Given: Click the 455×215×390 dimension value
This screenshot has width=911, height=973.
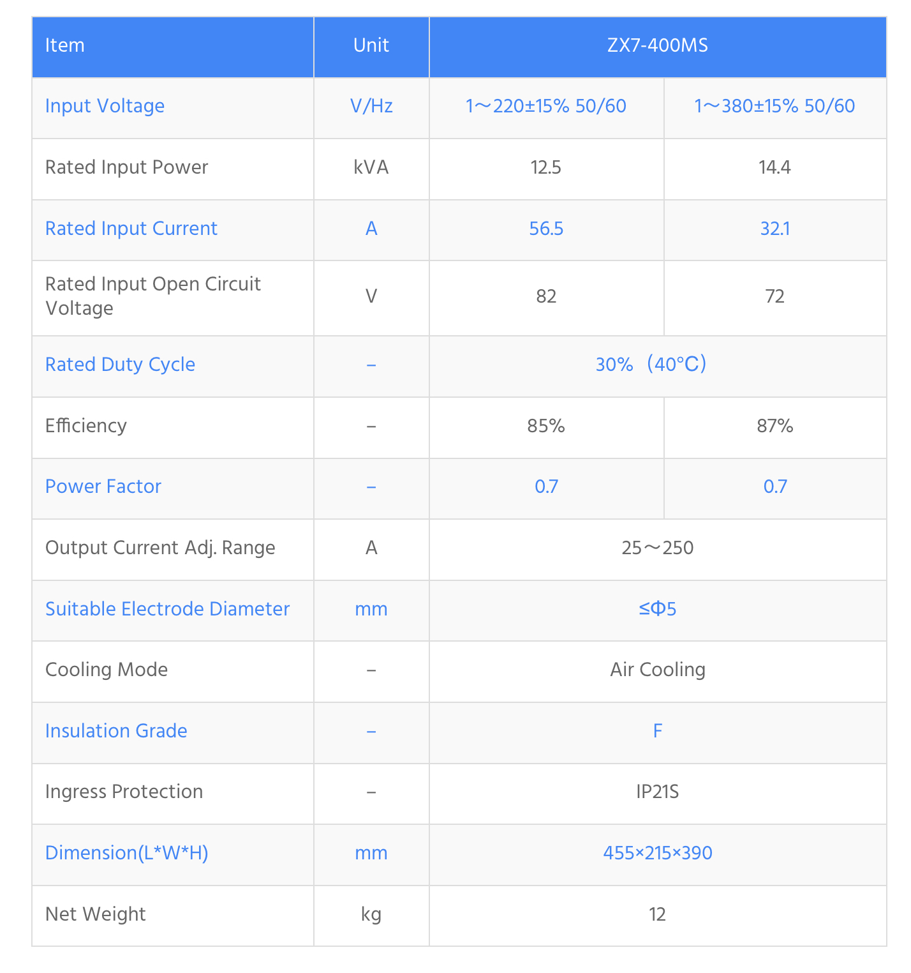Looking at the screenshot, I should [657, 854].
